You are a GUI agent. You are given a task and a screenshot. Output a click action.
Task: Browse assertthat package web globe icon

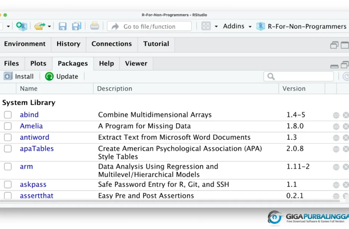[336, 196]
